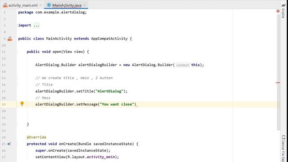Click the @Override annotation
This screenshot has height=162, width=288.
[x=36, y=137]
